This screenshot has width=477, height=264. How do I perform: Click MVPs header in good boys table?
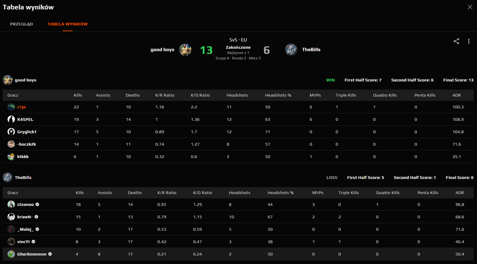(x=315, y=95)
